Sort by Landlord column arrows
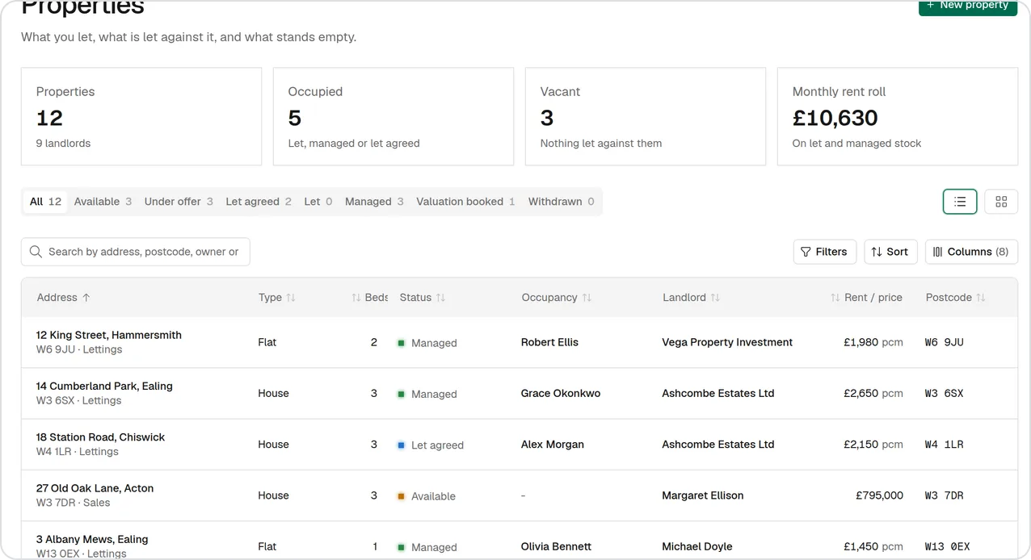This screenshot has height=560, width=1031. click(715, 298)
